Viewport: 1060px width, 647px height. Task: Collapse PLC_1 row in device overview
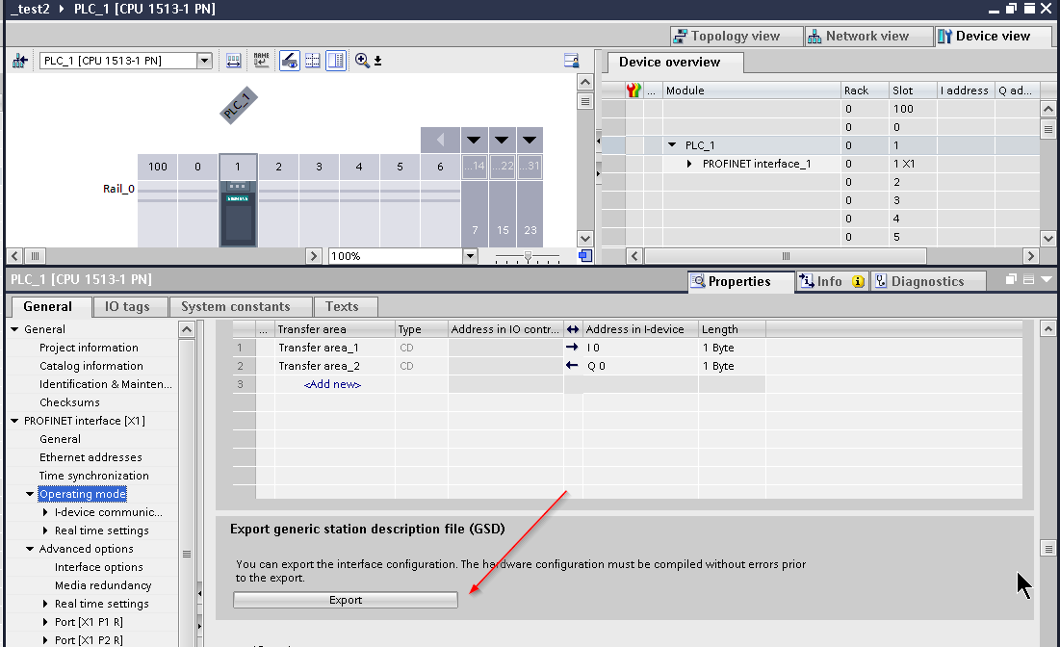[672, 144]
